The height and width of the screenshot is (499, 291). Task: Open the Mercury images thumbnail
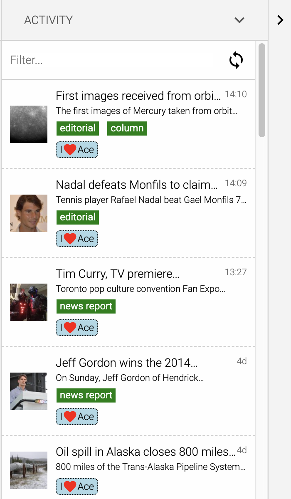click(x=29, y=124)
